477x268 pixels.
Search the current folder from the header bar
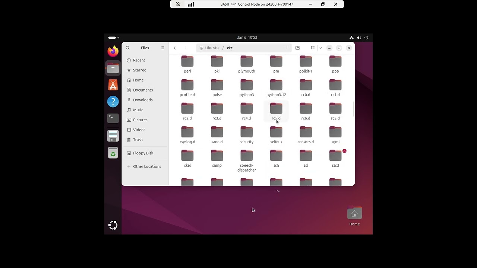(298, 48)
